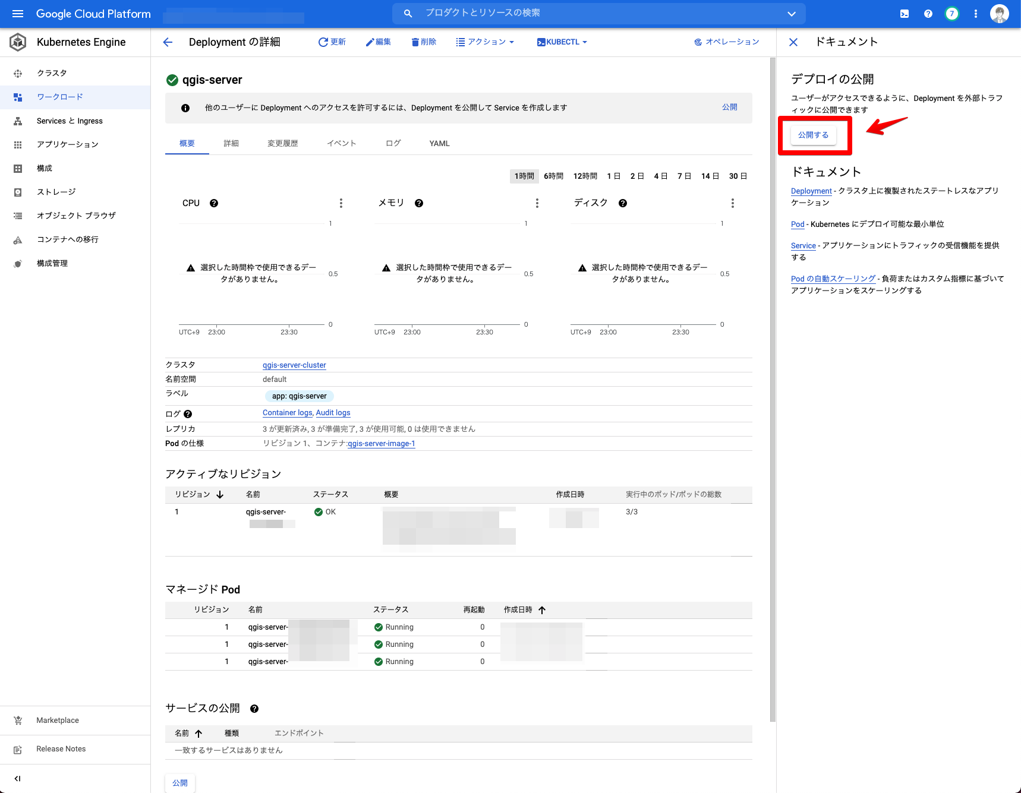Switch to the 詳細 tab
This screenshot has width=1021, height=793.
(231, 144)
